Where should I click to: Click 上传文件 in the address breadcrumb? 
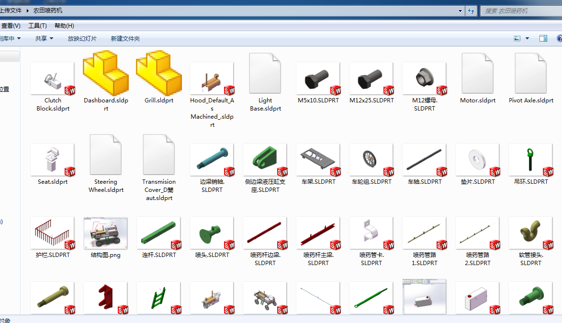11,11
